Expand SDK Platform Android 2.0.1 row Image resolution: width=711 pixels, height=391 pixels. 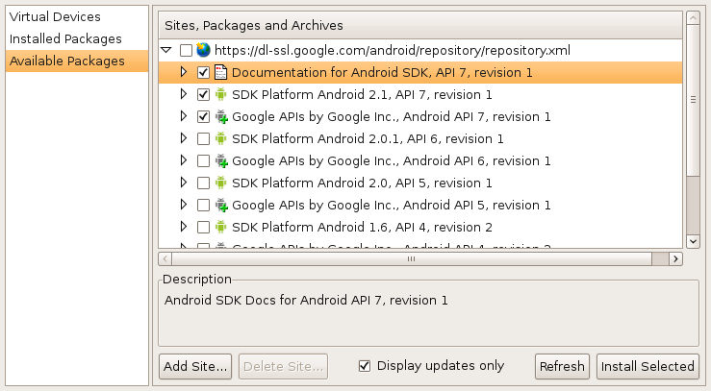click(x=183, y=138)
